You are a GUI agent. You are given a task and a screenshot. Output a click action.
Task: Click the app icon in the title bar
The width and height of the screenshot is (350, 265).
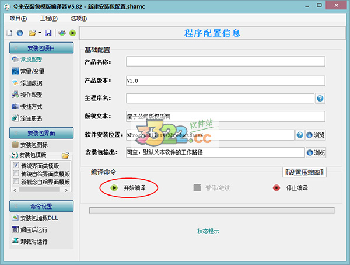(x=8, y=6)
